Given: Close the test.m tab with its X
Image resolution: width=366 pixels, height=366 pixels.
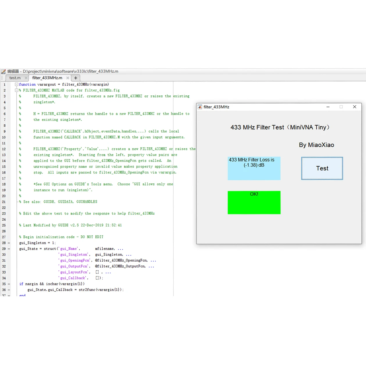Looking at the screenshot, I should tap(26, 78).
